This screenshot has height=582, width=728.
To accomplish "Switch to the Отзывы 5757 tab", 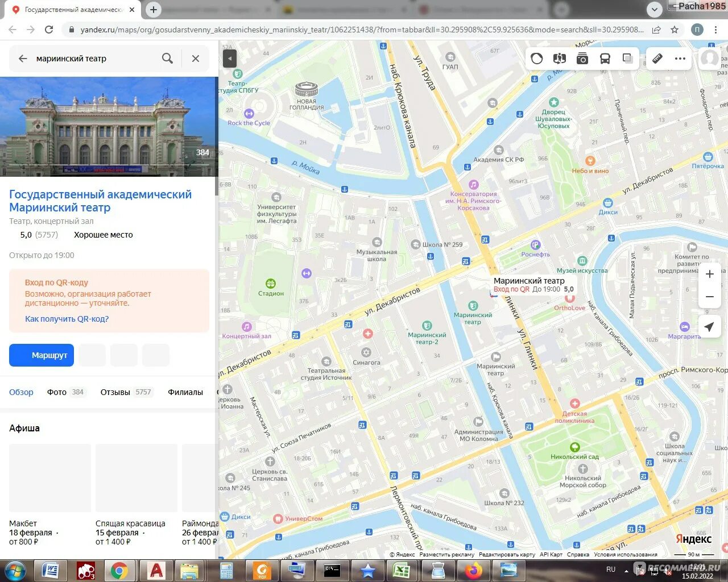I will [126, 392].
